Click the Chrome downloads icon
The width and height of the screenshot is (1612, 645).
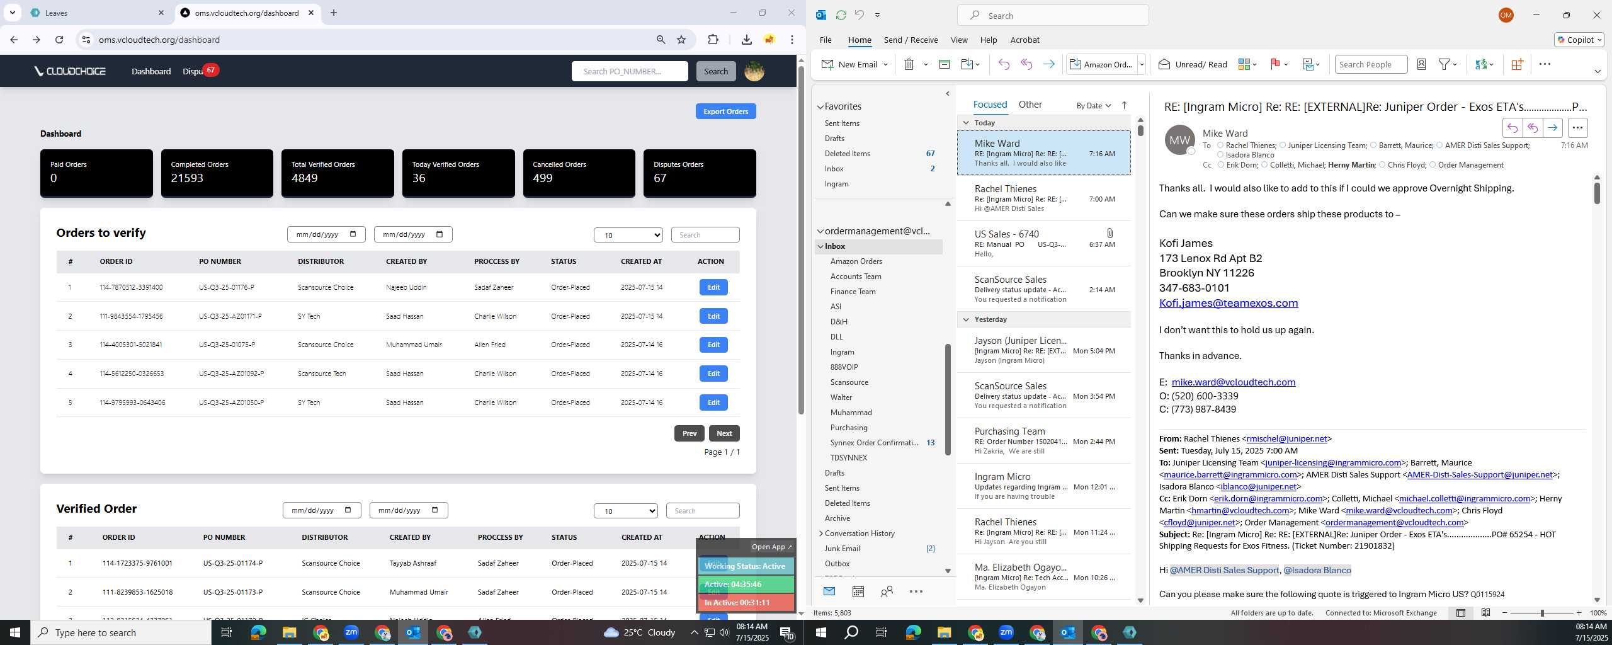[746, 40]
